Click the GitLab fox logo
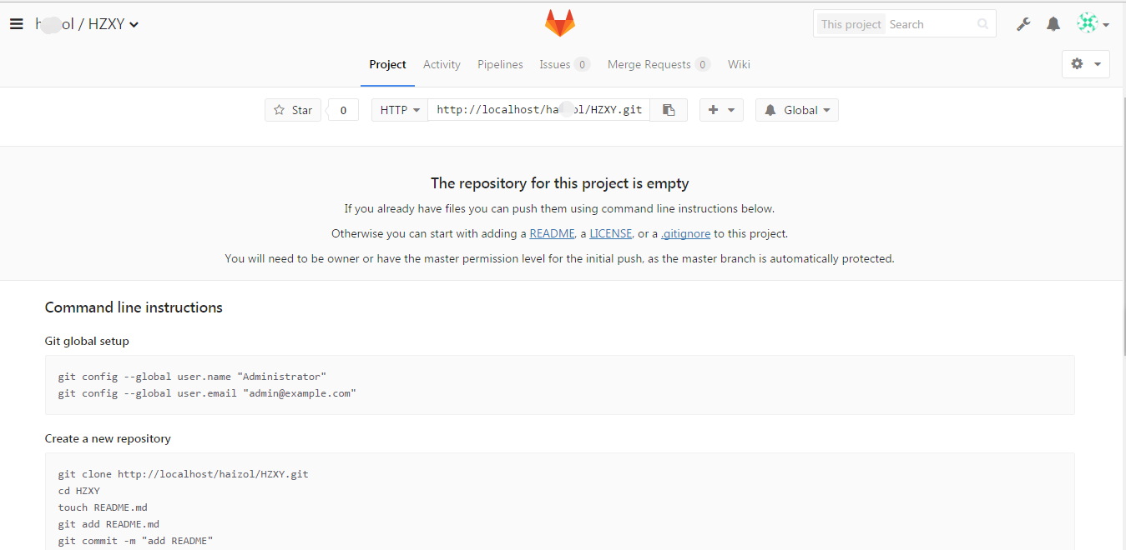This screenshot has height=550, width=1126. coord(560,23)
